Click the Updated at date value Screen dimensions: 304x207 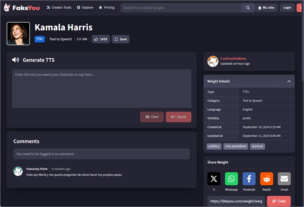point(261,136)
